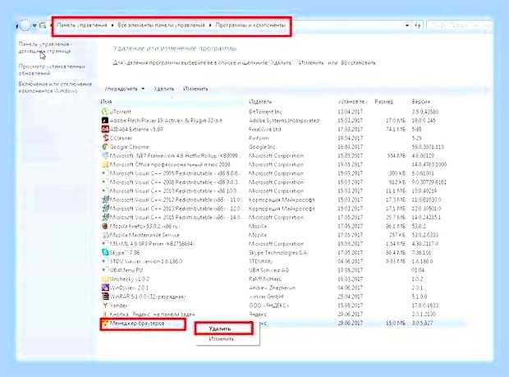Open the Упорядочить dropdown
Viewport: 509px width, 377px height.
pyautogui.click(x=125, y=89)
